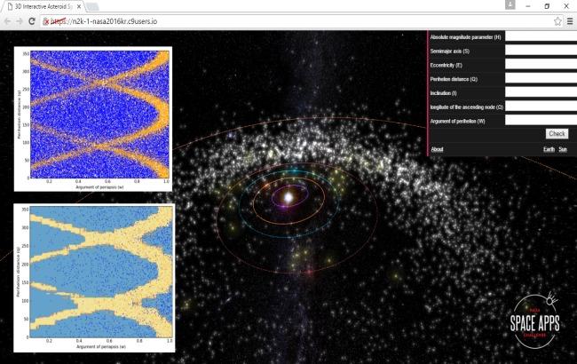Reload the page with the refresh icon

34,20
